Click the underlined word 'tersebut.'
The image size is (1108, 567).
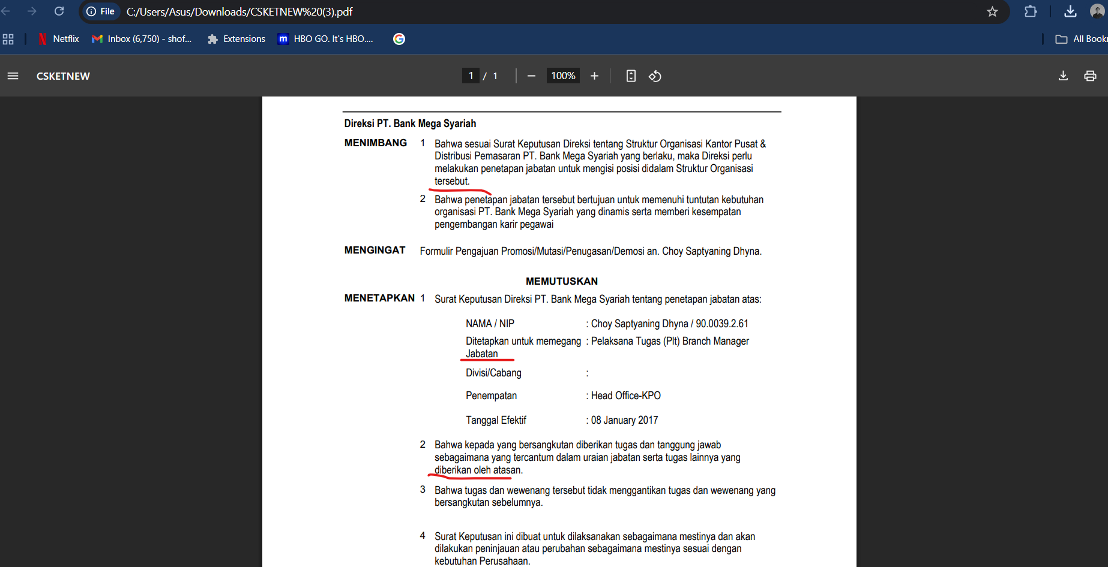(x=452, y=181)
